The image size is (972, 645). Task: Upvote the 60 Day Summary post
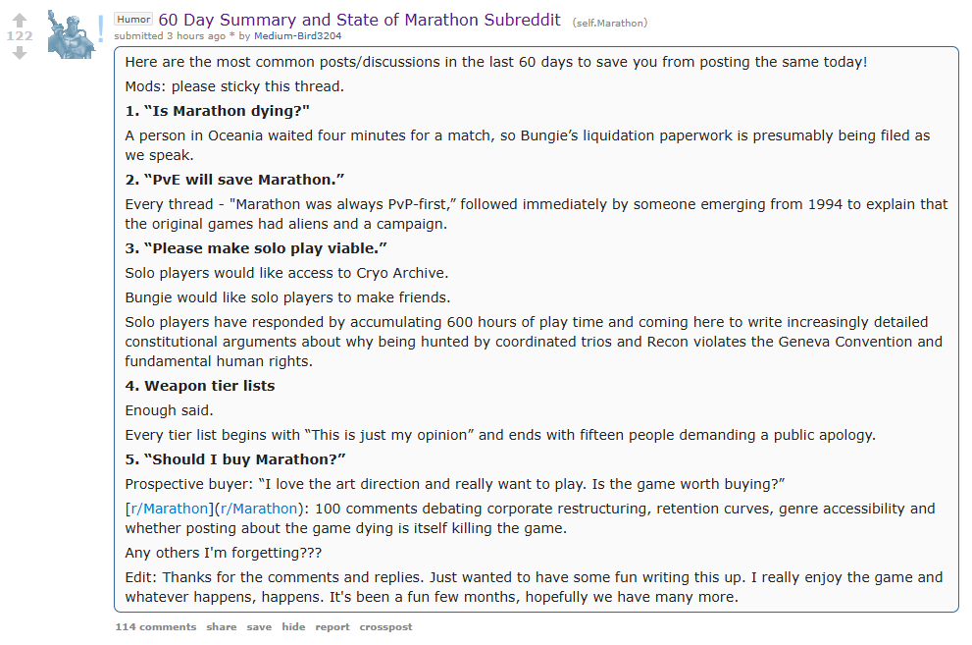pos(20,21)
